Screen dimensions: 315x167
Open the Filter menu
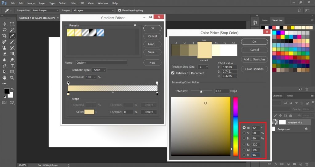(x=74, y=3)
